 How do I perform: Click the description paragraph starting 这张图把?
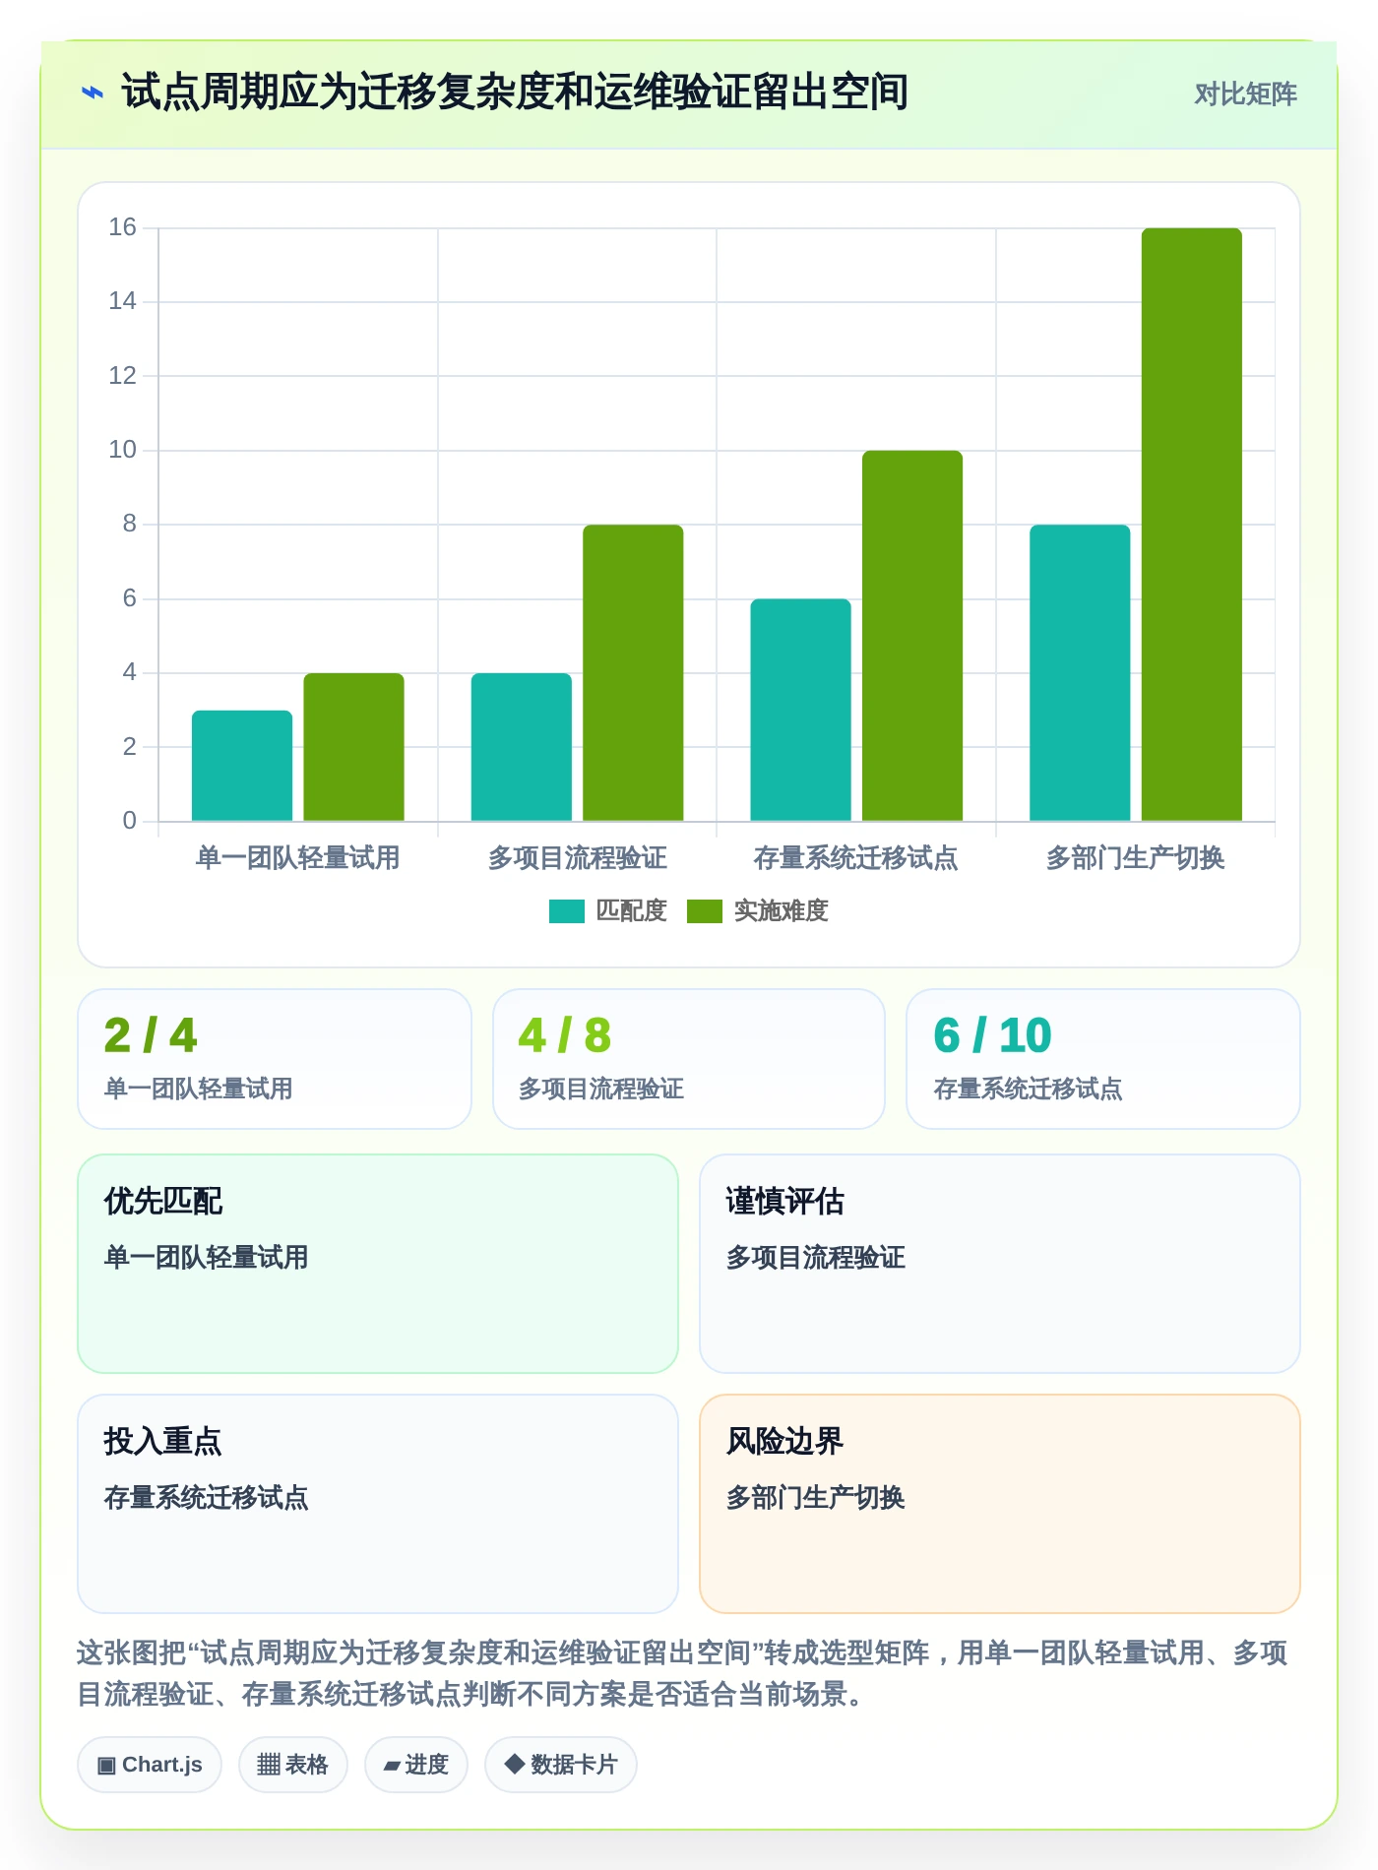[682, 1673]
